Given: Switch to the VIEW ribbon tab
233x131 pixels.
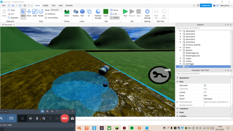Looking at the screenshot, I should click(60, 5).
